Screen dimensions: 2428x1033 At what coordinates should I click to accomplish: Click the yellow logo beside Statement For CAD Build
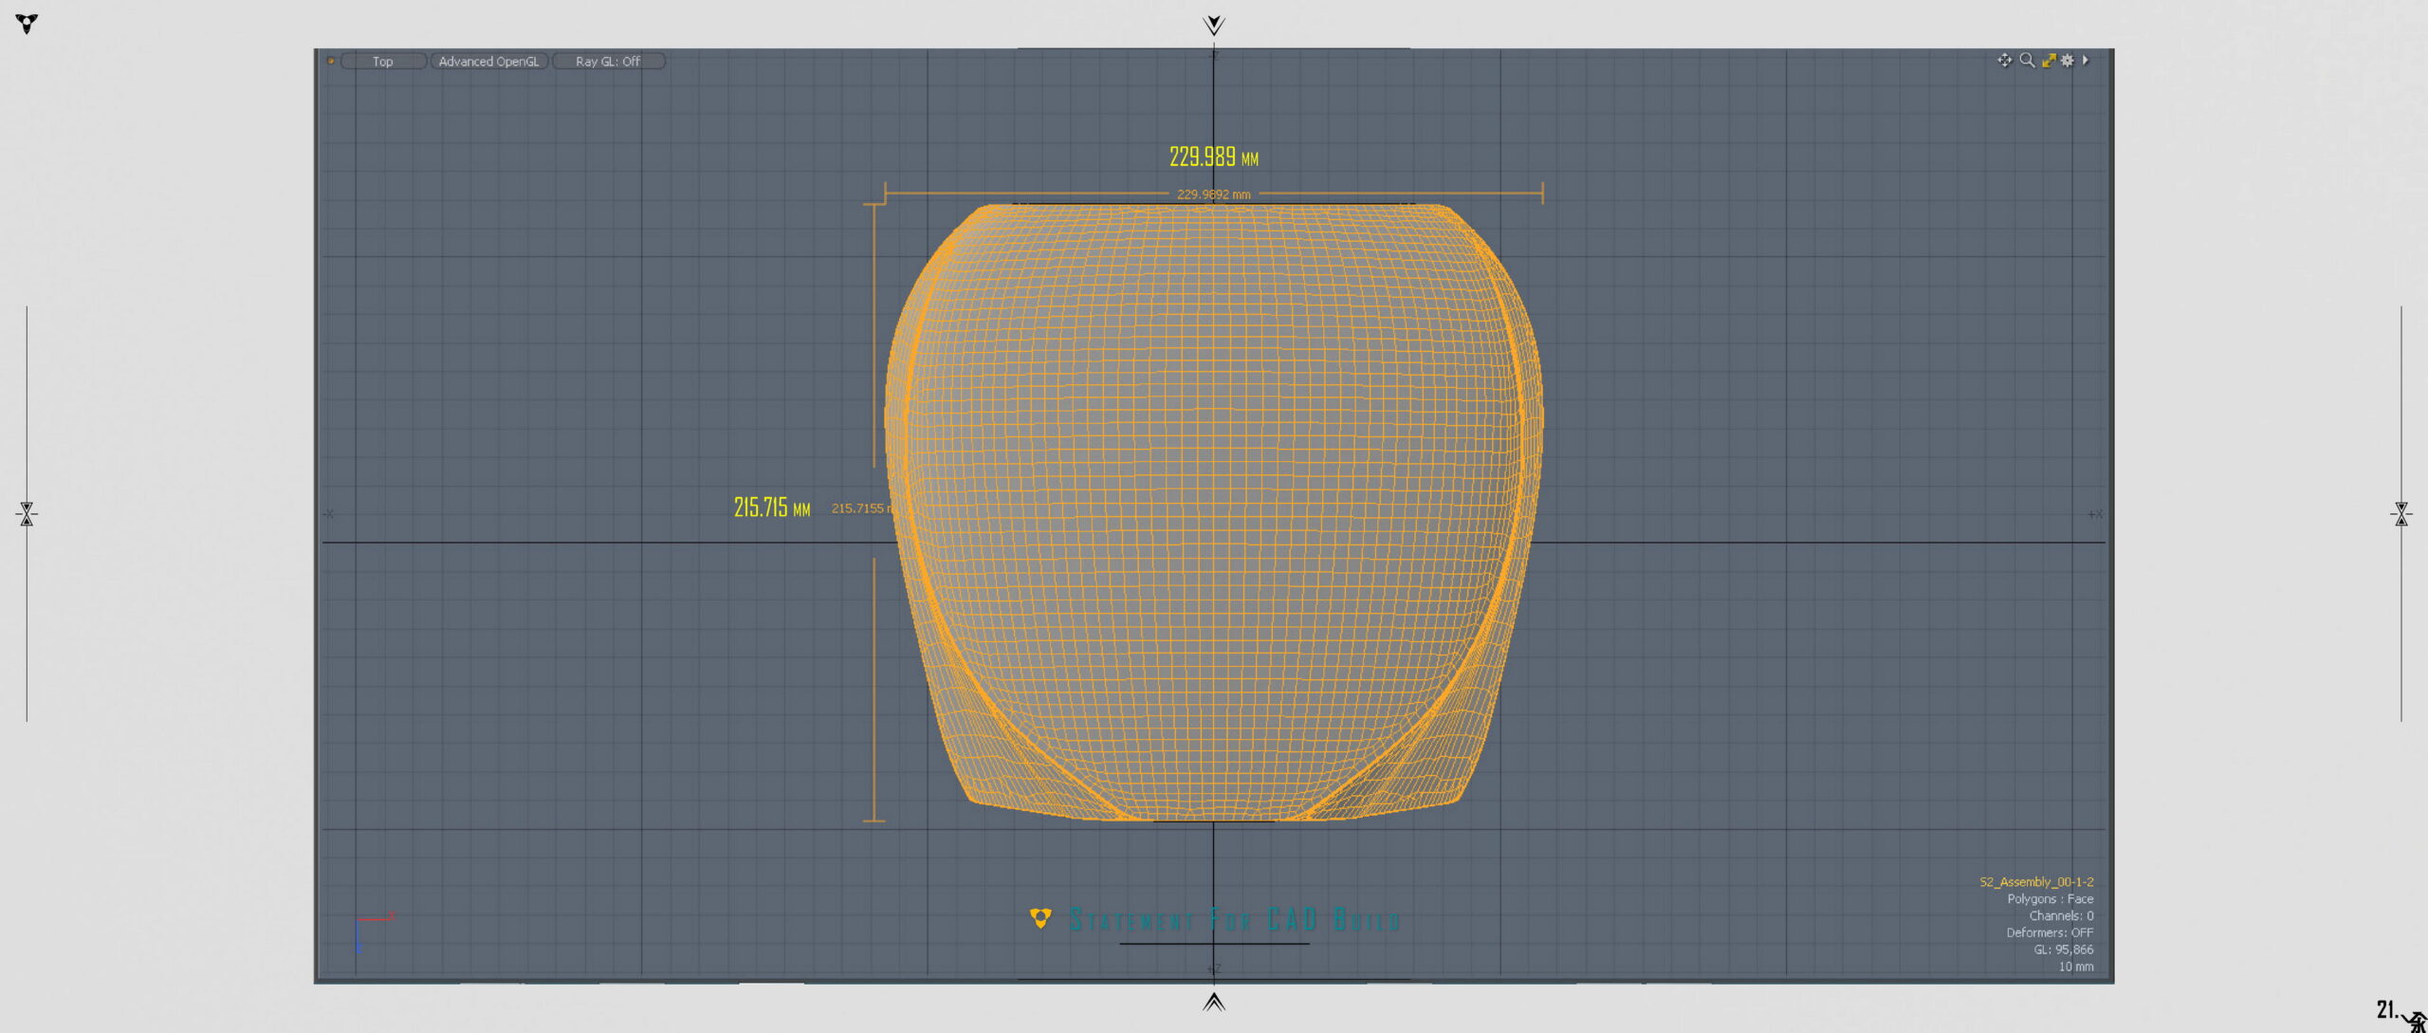pyautogui.click(x=1040, y=918)
